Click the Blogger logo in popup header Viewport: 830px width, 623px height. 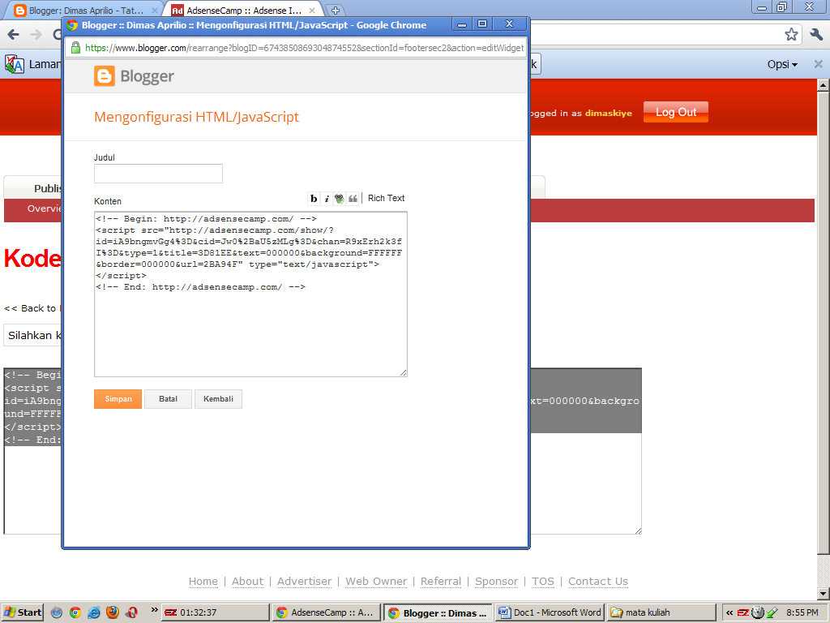coord(134,76)
